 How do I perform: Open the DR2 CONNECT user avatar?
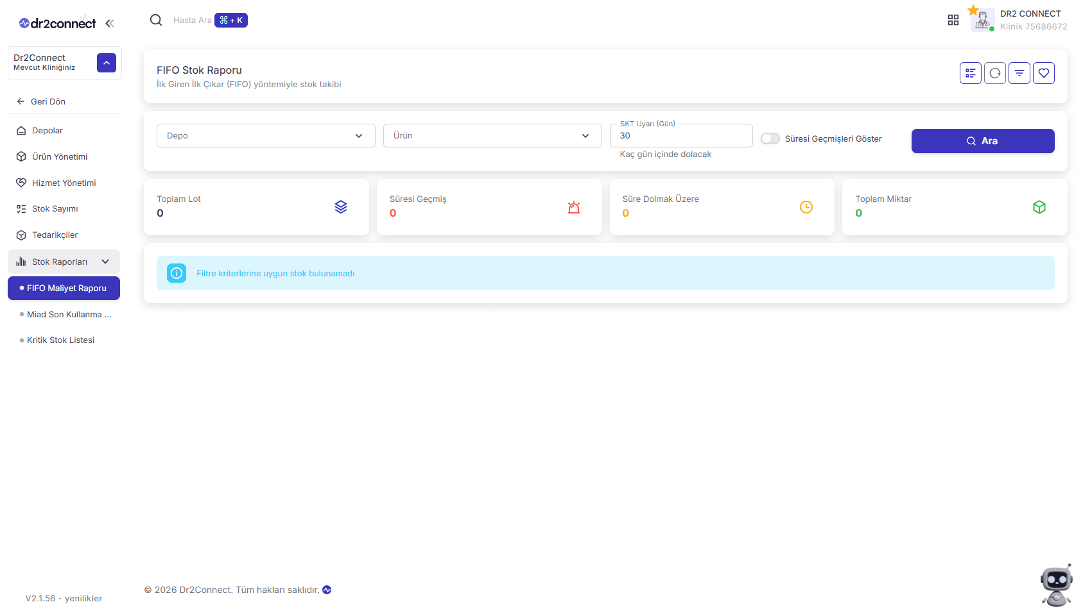pyautogui.click(x=982, y=20)
